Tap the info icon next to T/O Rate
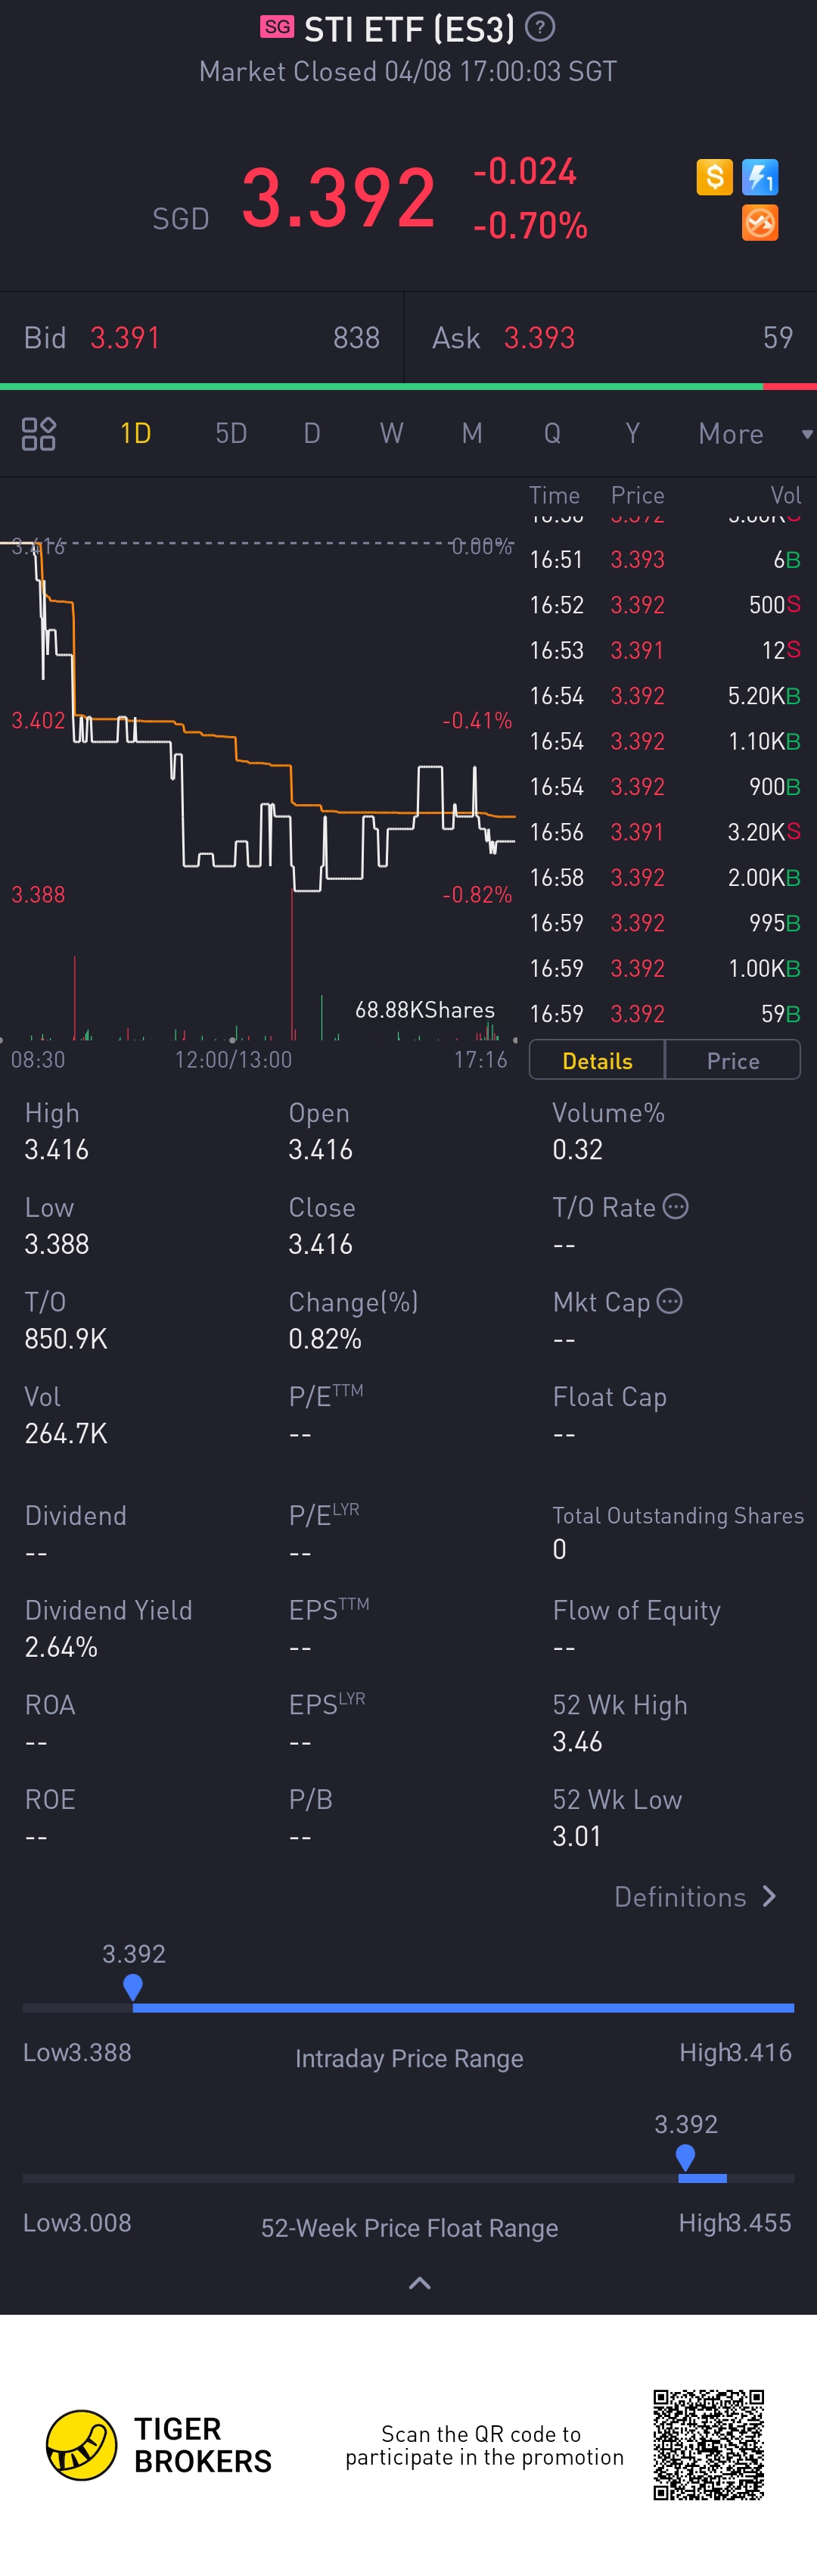Viewport: 817px width, 2576px height. (676, 1206)
